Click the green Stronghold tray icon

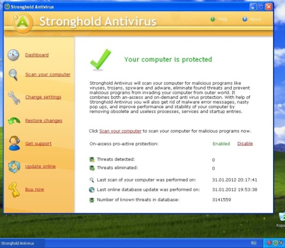275,243
